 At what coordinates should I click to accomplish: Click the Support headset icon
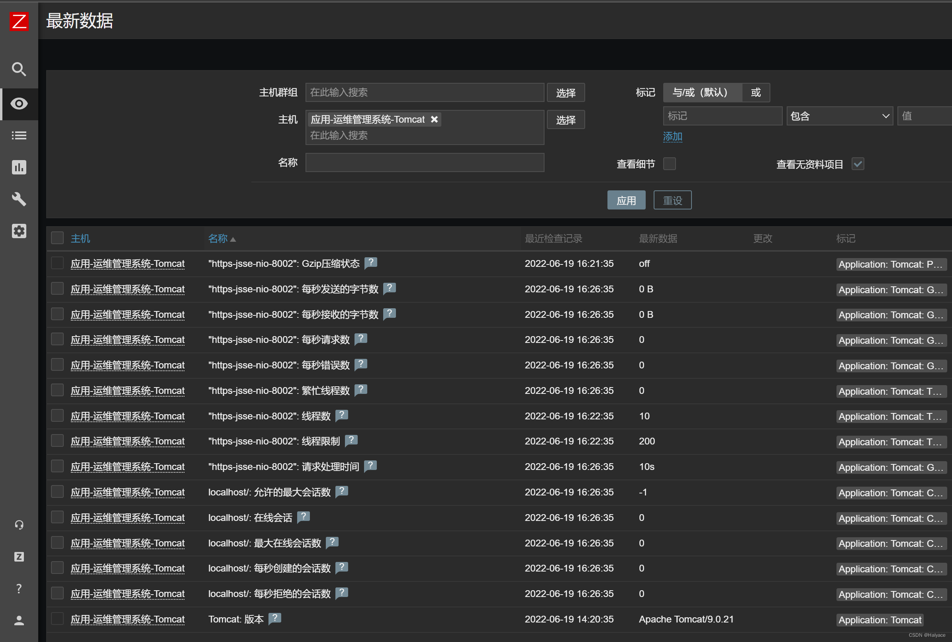tap(19, 525)
